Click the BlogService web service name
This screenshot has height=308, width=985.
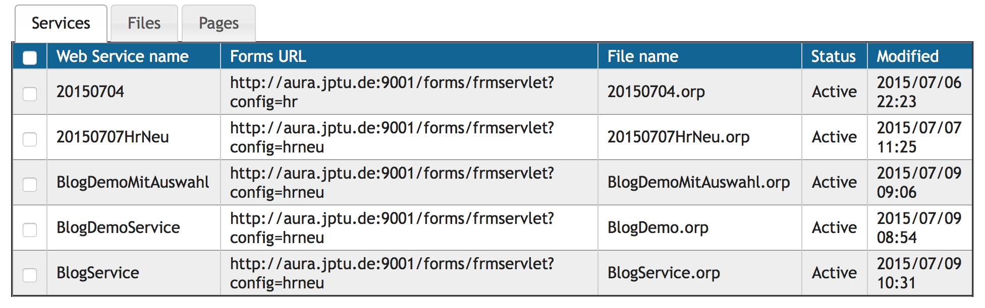click(x=98, y=273)
